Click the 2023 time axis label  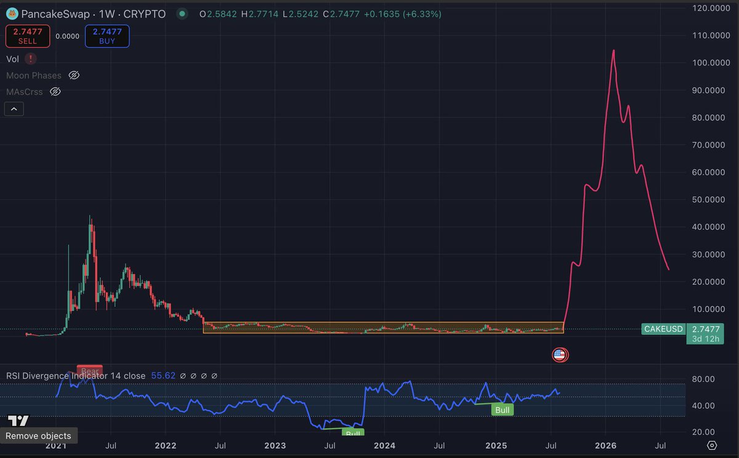pos(275,444)
